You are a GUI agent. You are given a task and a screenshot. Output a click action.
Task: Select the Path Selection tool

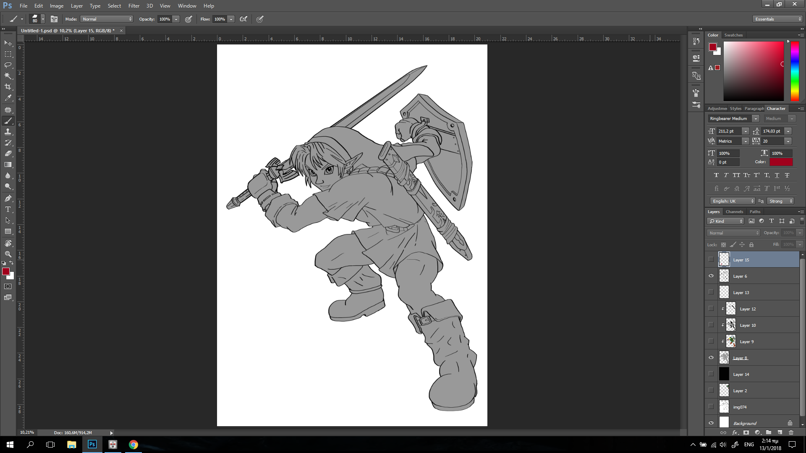tap(8, 220)
